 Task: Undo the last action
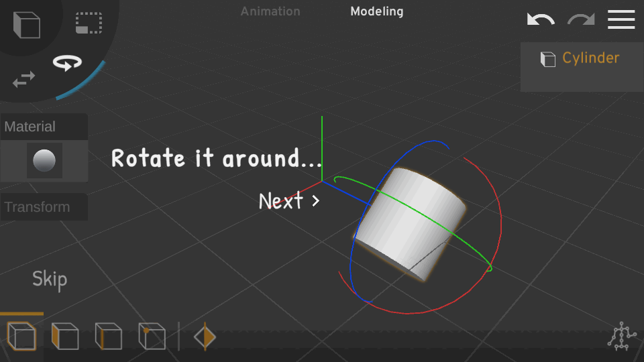click(541, 19)
